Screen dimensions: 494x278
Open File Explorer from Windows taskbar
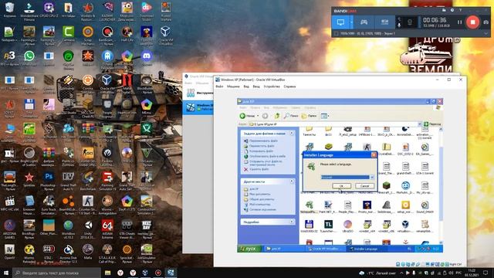[107, 273]
